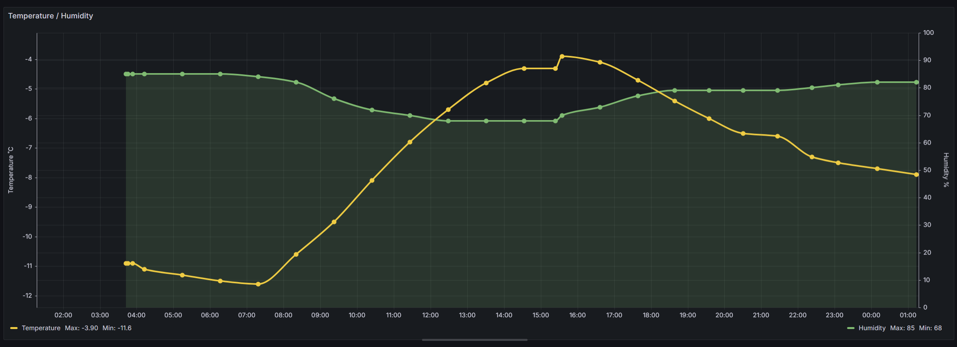Click the lowest temperature point near 07:20
The height and width of the screenshot is (347, 957).
point(258,284)
